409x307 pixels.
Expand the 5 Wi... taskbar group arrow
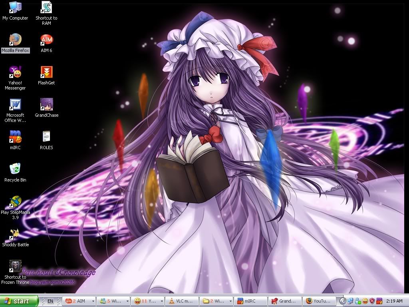pos(127,301)
